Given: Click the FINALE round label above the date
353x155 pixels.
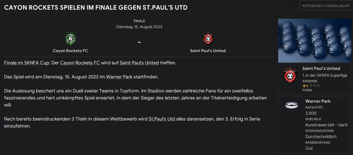Looking at the screenshot, I should [139, 21].
